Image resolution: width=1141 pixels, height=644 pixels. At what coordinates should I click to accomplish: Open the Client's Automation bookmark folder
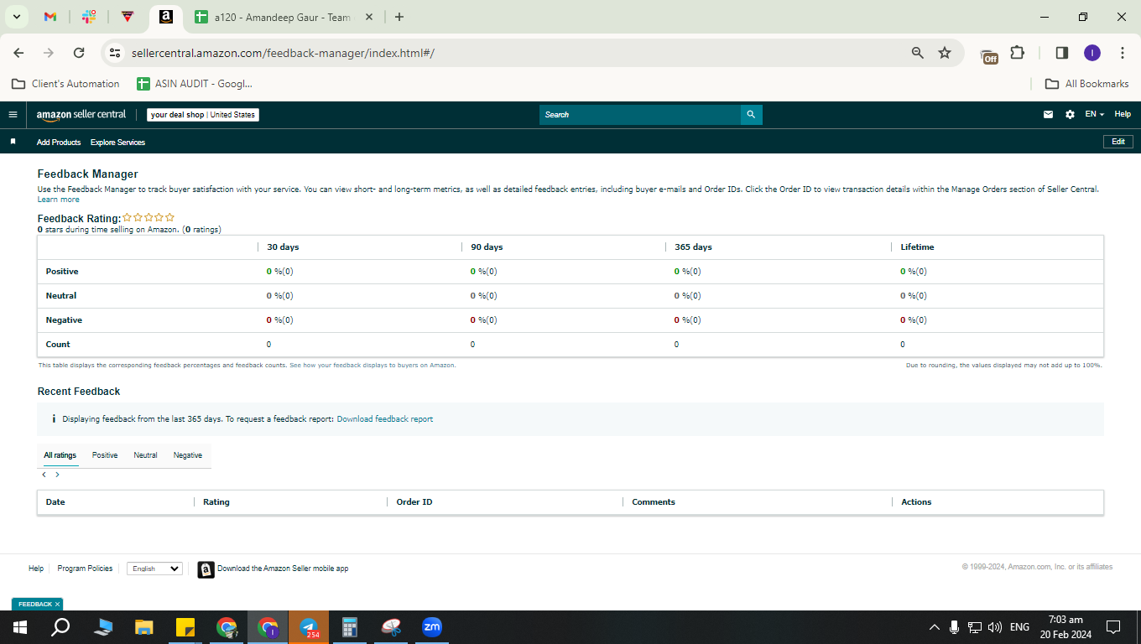click(65, 84)
